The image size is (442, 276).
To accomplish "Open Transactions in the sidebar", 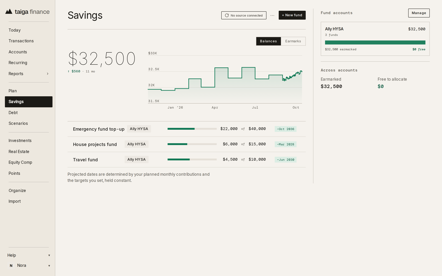I will (29, 41).
